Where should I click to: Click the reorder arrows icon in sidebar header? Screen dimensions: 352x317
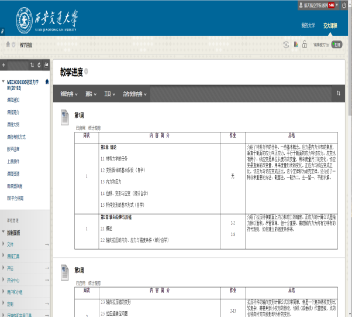click(32, 65)
